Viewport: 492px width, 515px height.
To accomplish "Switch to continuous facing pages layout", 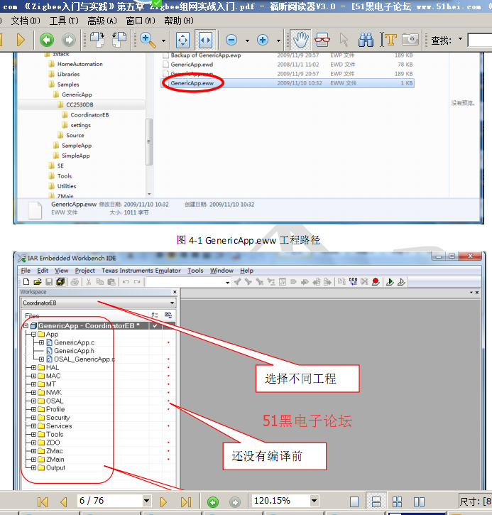I will (x=397, y=502).
